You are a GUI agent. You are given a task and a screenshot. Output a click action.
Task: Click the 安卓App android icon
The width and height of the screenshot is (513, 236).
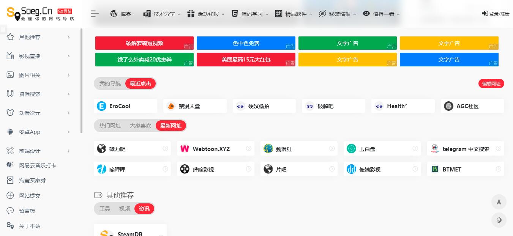click(x=10, y=132)
